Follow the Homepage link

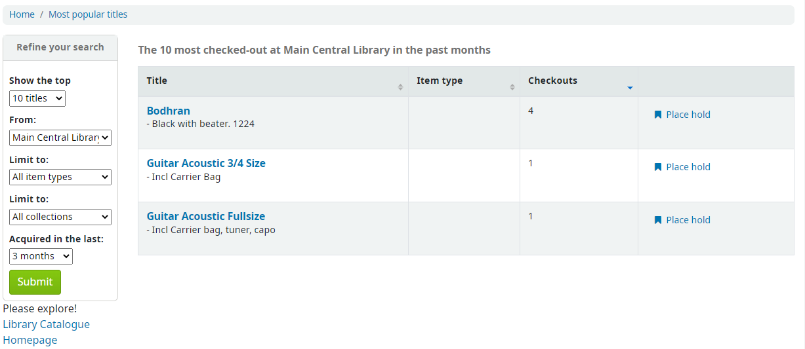pos(30,340)
